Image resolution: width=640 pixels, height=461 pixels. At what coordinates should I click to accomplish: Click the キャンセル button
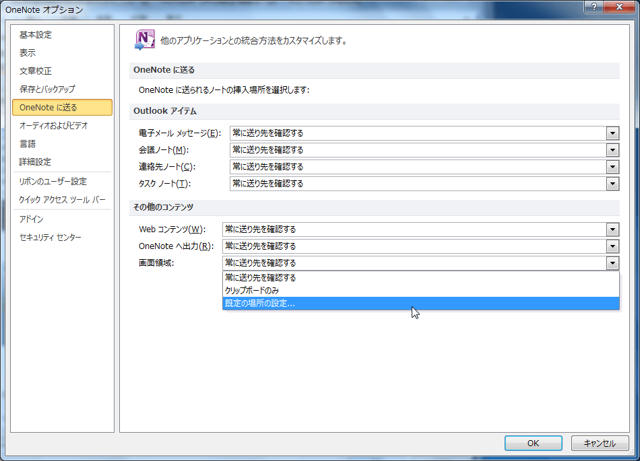point(599,443)
